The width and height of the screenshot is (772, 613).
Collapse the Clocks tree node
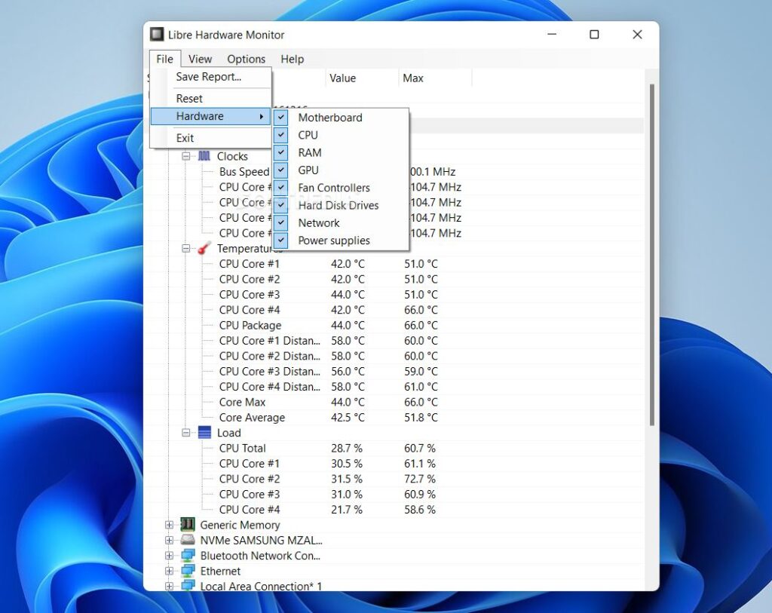coord(185,156)
